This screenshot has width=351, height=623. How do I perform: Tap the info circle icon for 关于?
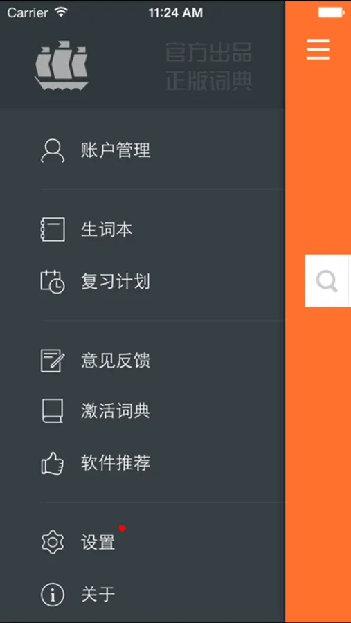[53, 595]
